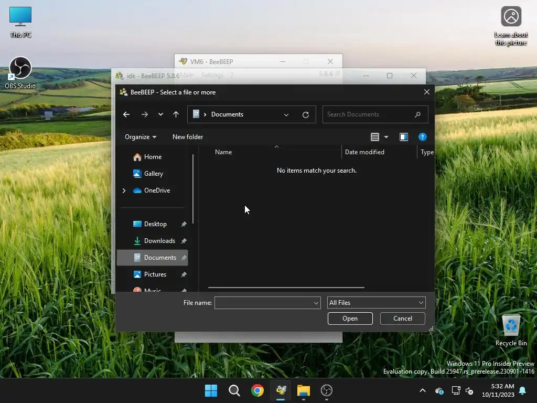Switch to BeeBEEP taskbar icon
Screen dimensions: 537x403
tap(281, 390)
